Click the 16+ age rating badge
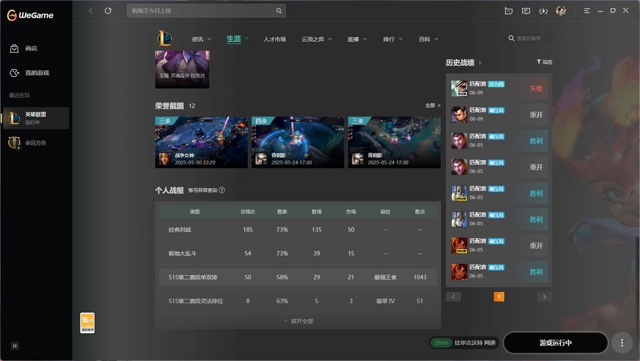Screen dimensions: 640x361 (x=87, y=323)
